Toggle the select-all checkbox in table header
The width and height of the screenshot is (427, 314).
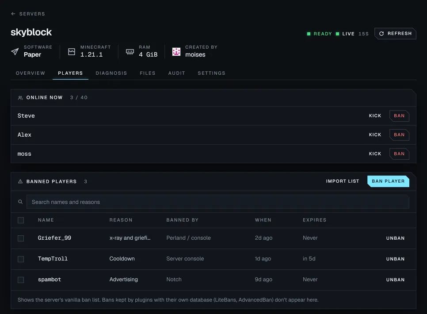[21, 220]
